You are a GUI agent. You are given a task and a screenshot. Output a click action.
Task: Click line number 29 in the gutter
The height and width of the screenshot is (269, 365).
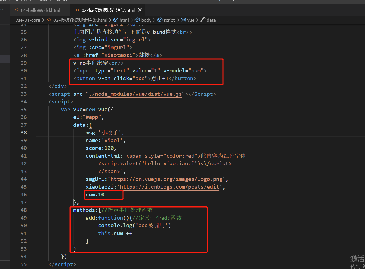point(24,63)
